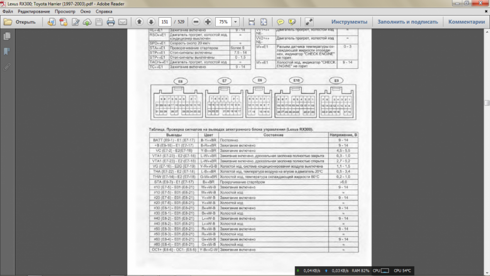This screenshot has width=490, height=276.
Task: Open the Редактирование menu
Action: [34, 11]
